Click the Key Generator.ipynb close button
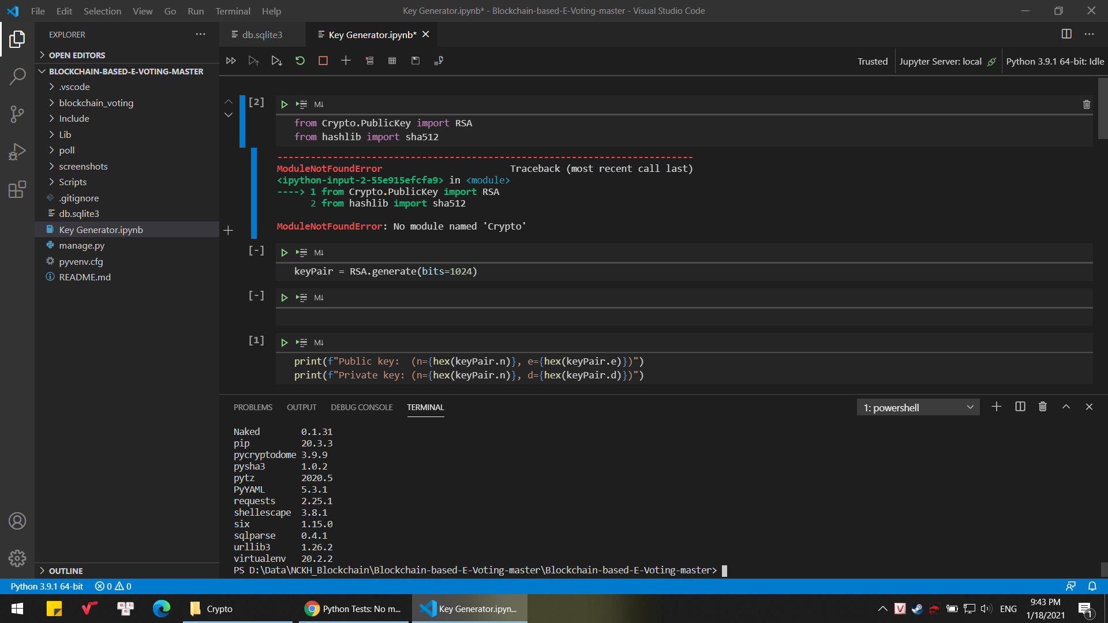This screenshot has height=623, width=1108. coord(425,34)
